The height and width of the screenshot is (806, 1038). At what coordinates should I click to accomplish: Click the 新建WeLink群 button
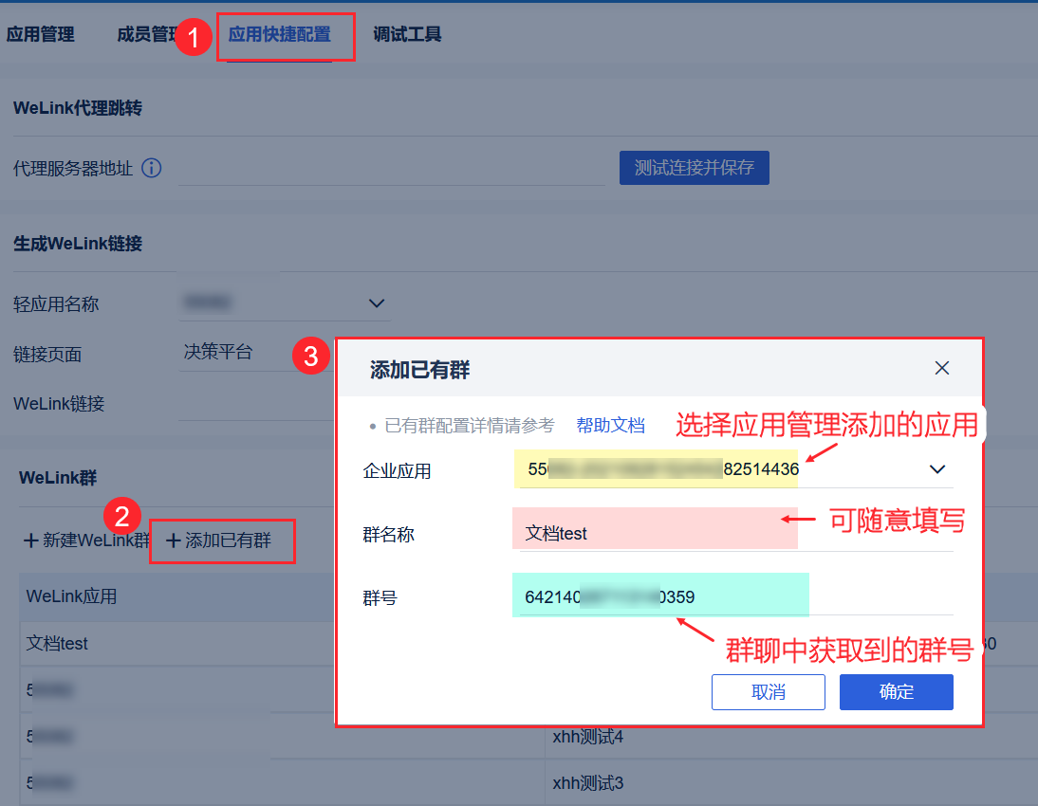86,540
